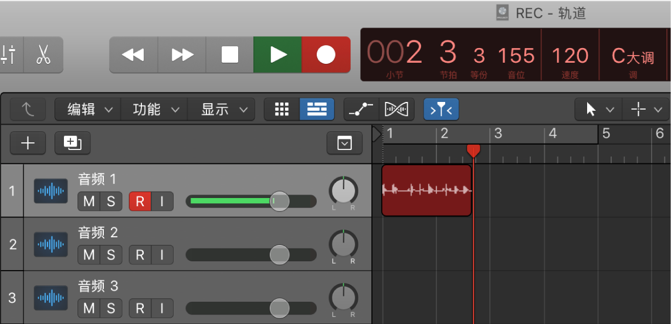Viewport: 671px width, 324px height.
Task: Rewind the playhead
Action: [134, 54]
